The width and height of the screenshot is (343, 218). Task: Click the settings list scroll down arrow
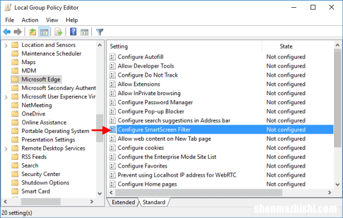[338, 184]
